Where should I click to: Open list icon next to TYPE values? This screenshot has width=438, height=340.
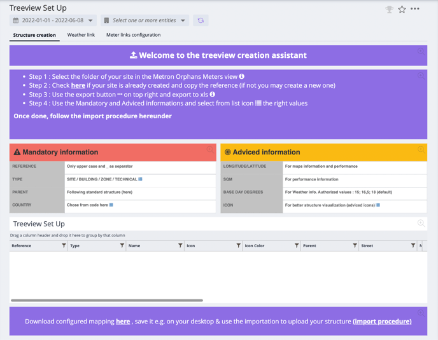point(141,179)
